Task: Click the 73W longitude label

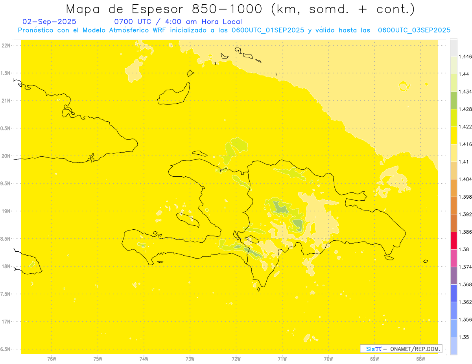Action: (x=190, y=359)
